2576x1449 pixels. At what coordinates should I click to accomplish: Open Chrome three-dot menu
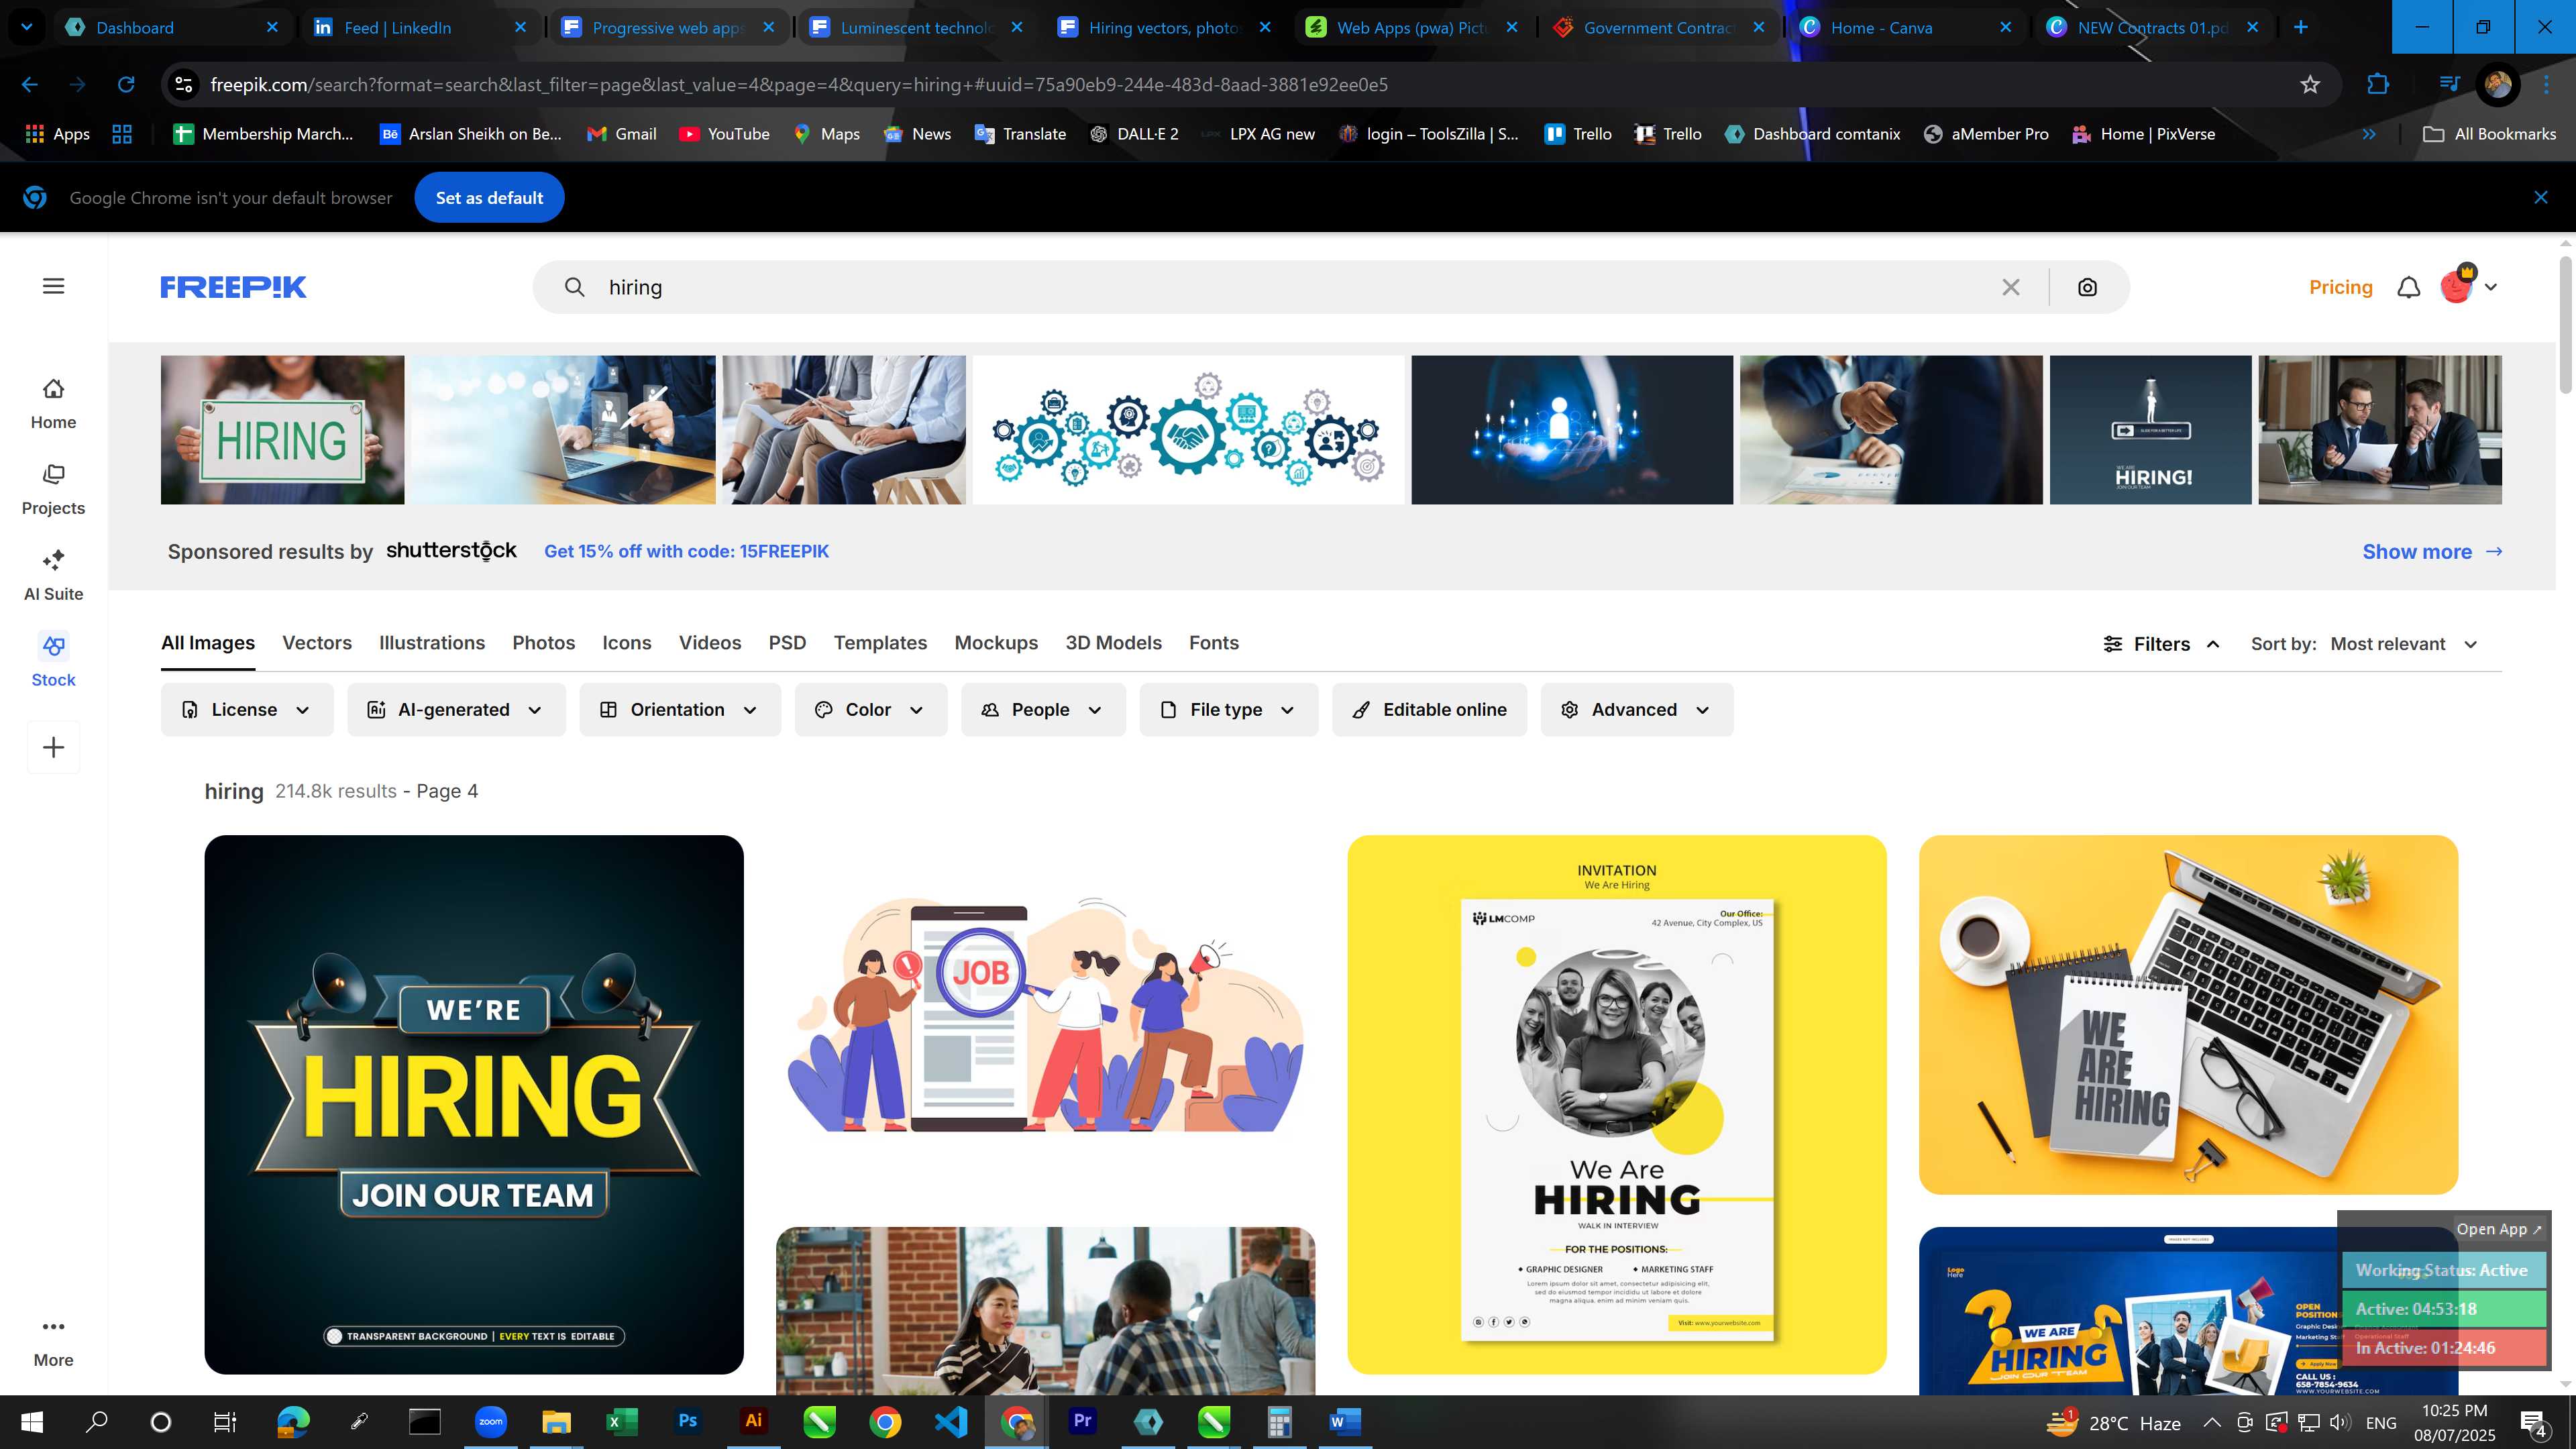point(2546,85)
